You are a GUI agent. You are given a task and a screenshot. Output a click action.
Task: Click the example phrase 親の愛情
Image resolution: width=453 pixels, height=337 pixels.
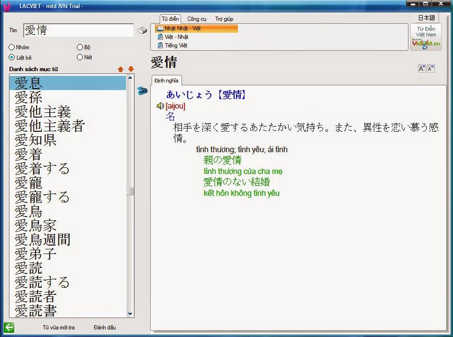pos(222,160)
